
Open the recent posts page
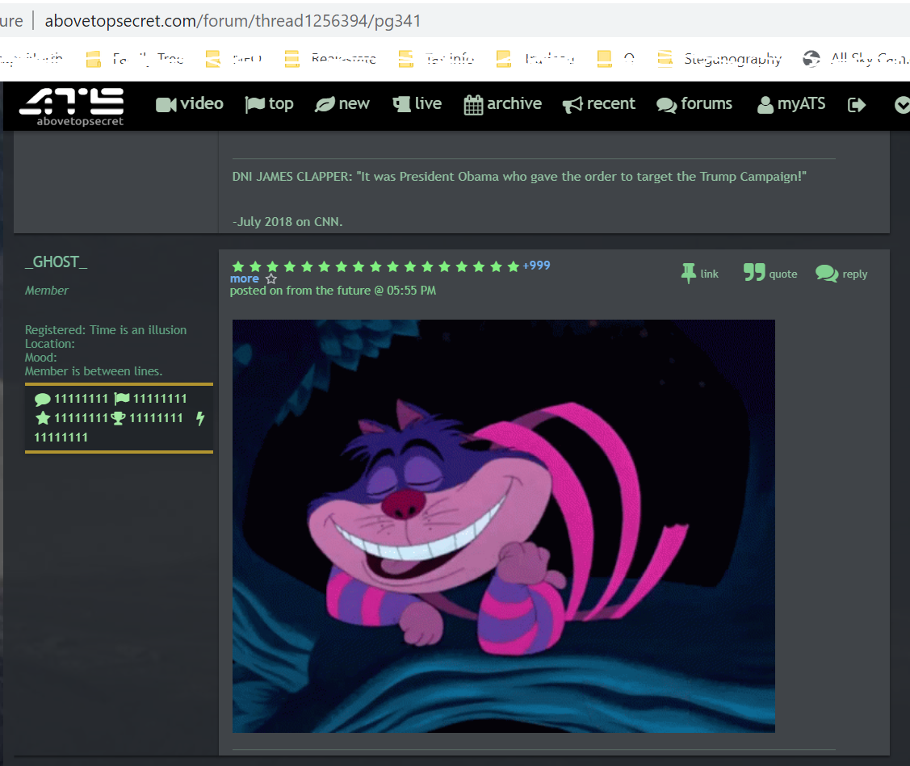pos(598,104)
